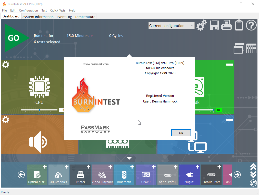
Task: Print results using the printer icon
Action: [x=227, y=25]
